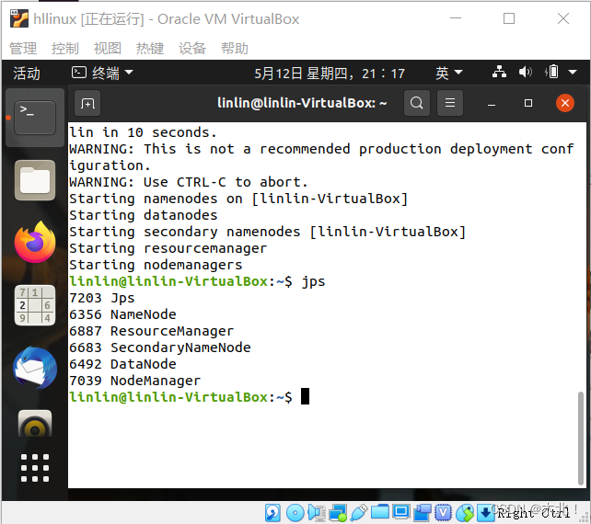Click the '7203 Jps' line
Image resolution: width=591 pixels, height=524 pixels.
click(102, 298)
